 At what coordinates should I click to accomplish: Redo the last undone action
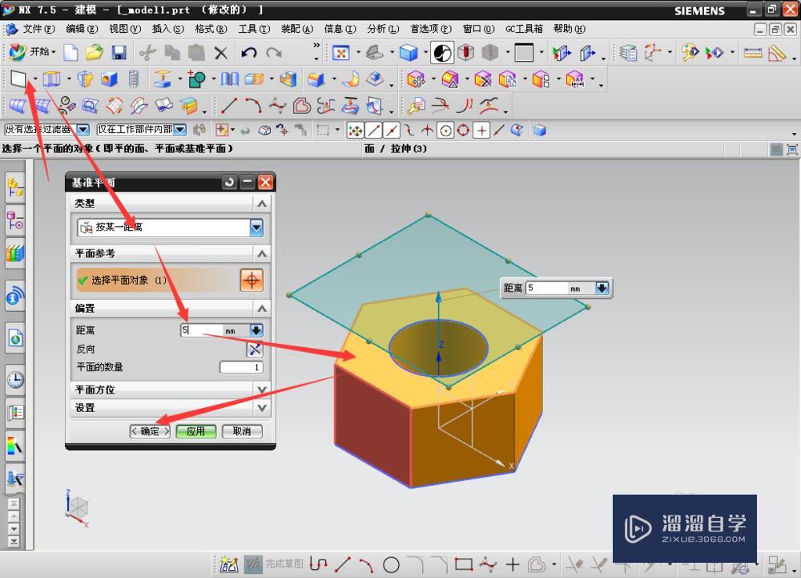tap(274, 53)
